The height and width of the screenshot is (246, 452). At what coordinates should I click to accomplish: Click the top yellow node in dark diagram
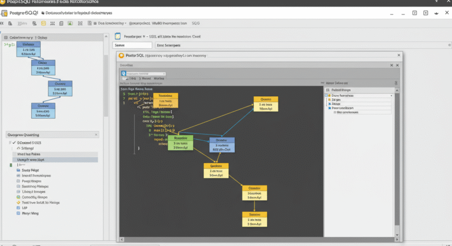click(x=165, y=100)
